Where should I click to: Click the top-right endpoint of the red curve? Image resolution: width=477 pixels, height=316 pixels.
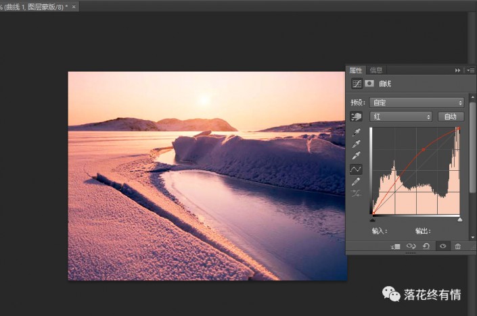pyautogui.click(x=459, y=128)
